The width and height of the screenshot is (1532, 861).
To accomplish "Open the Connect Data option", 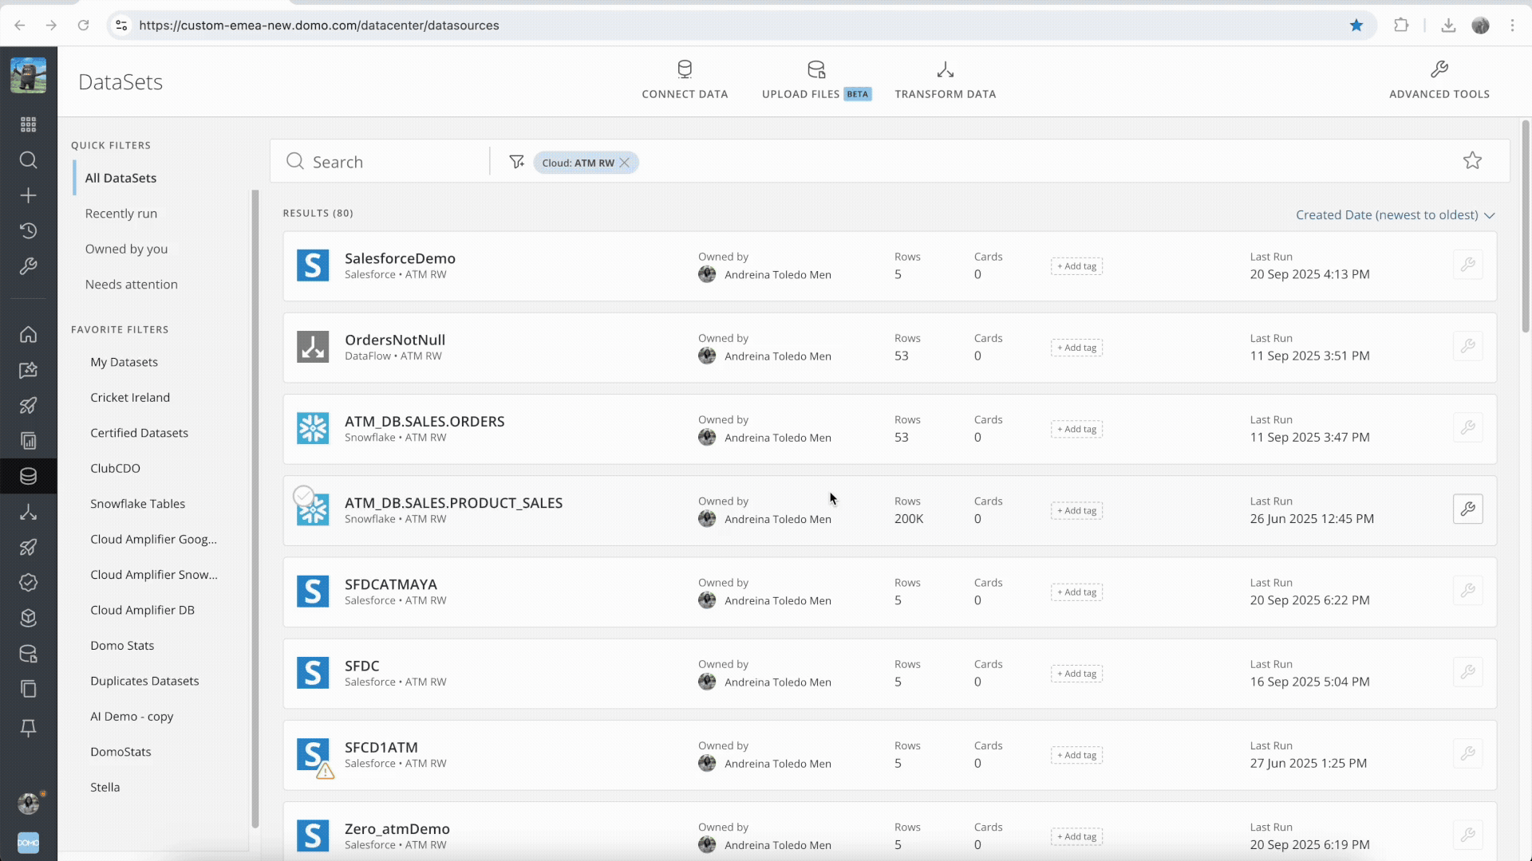I will point(685,81).
